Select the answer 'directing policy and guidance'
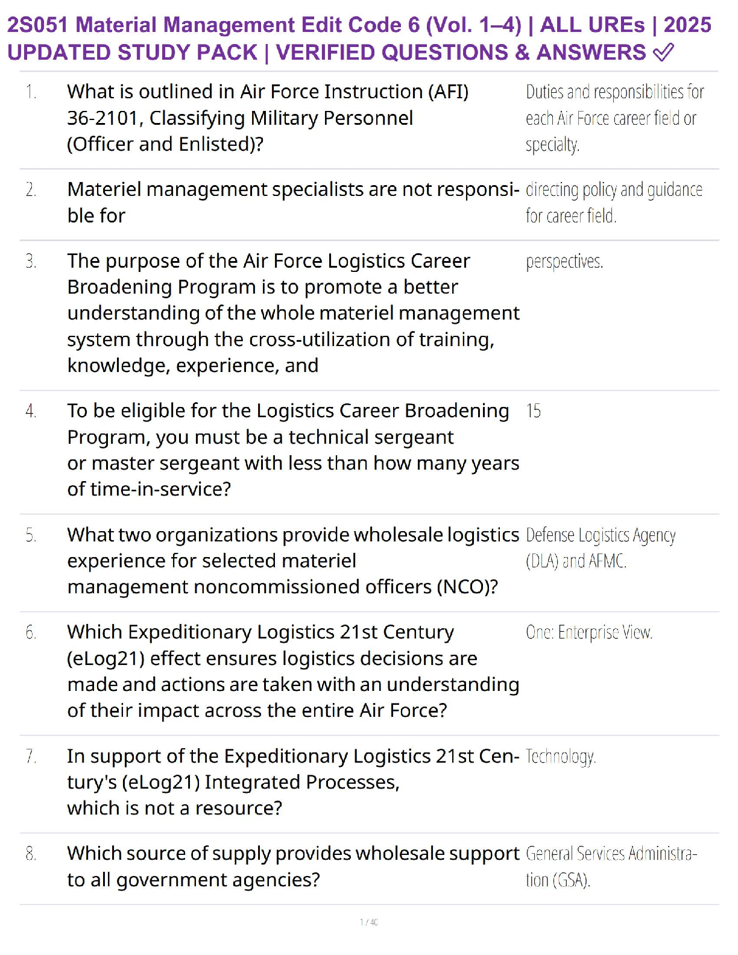The height and width of the screenshot is (955, 738). 614,203
